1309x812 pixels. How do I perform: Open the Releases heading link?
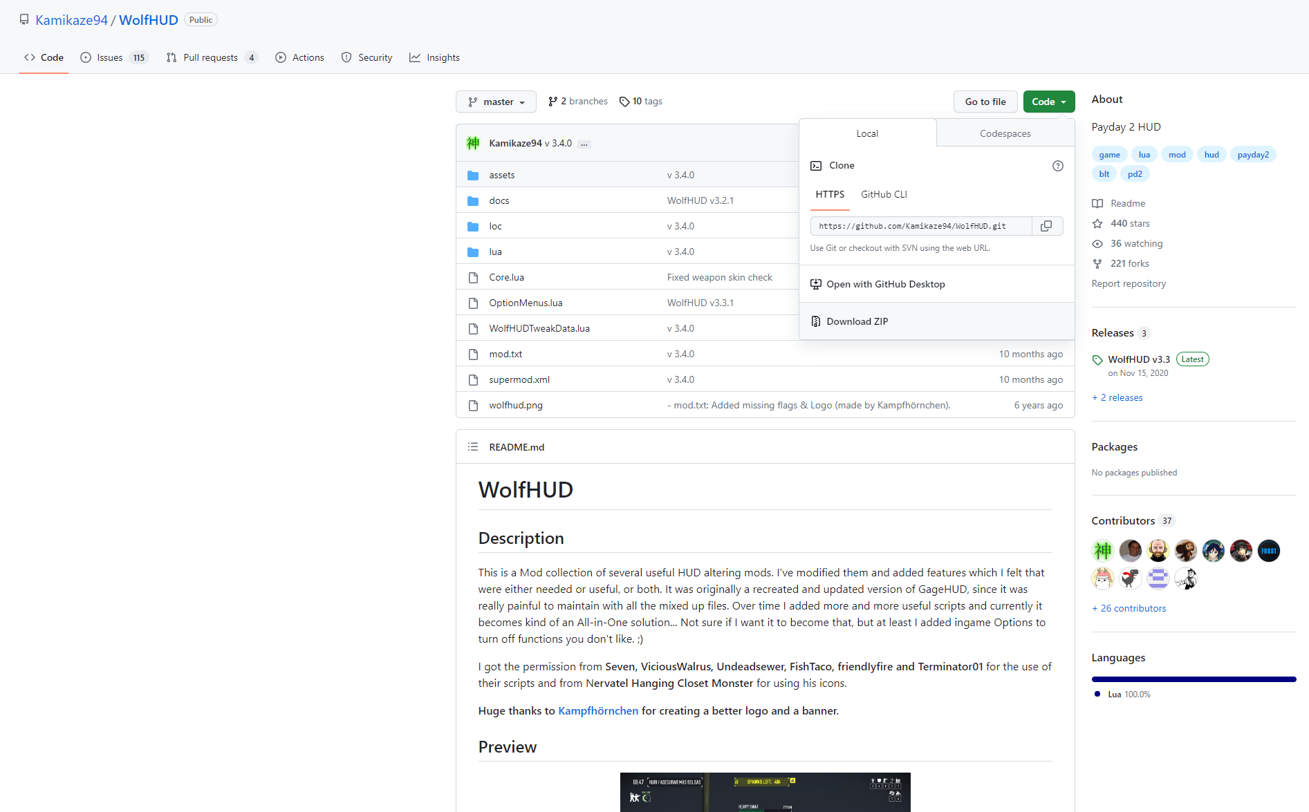tap(1113, 333)
